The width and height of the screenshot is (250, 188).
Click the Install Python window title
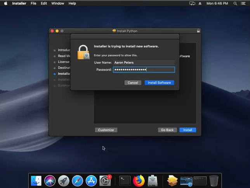tap(127, 31)
